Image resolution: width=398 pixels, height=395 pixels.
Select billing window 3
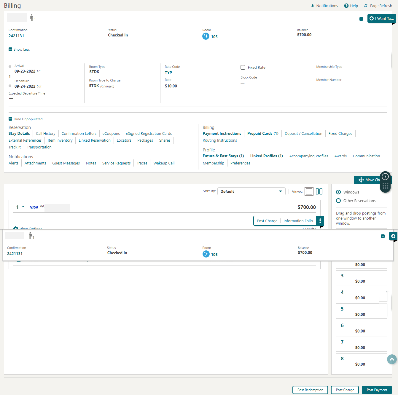[362, 278]
